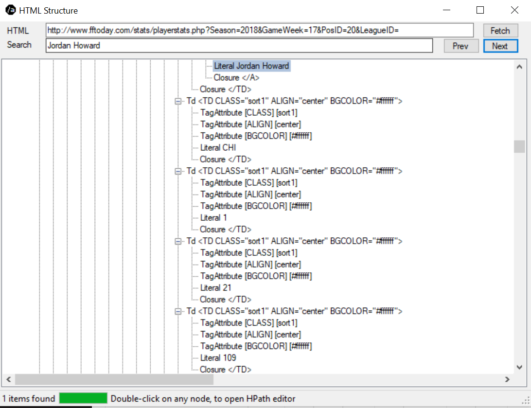Image resolution: width=531 pixels, height=408 pixels.
Task: Select TagAttribute [CLASS] [sort1] above Literal 1
Action: point(248,182)
